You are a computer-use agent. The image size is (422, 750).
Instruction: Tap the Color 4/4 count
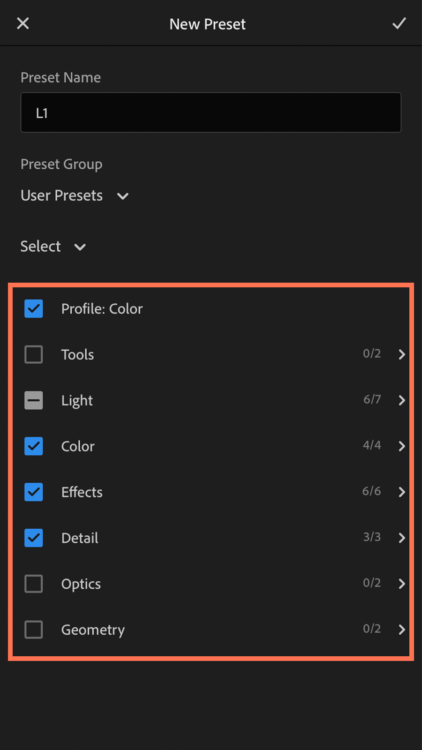(372, 445)
